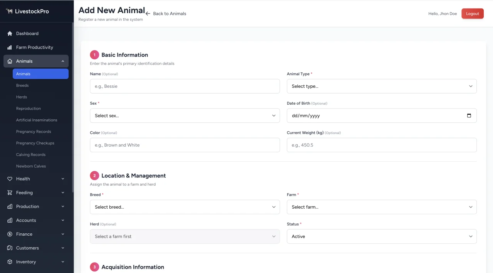Viewport: 493px width, 273px height.
Task: Open the Animal Type dropdown
Action: pyautogui.click(x=382, y=86)
